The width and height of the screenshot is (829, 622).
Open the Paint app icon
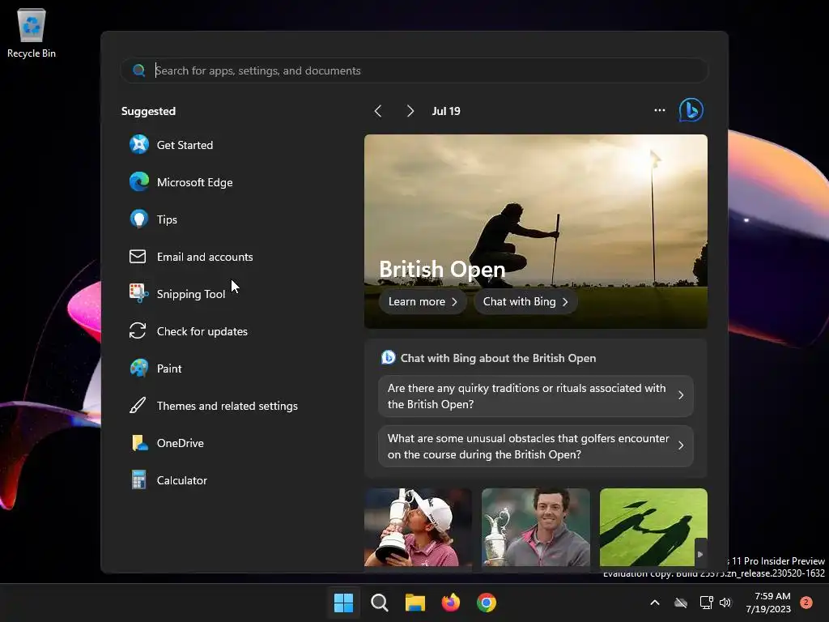click(x=139, y=369)
